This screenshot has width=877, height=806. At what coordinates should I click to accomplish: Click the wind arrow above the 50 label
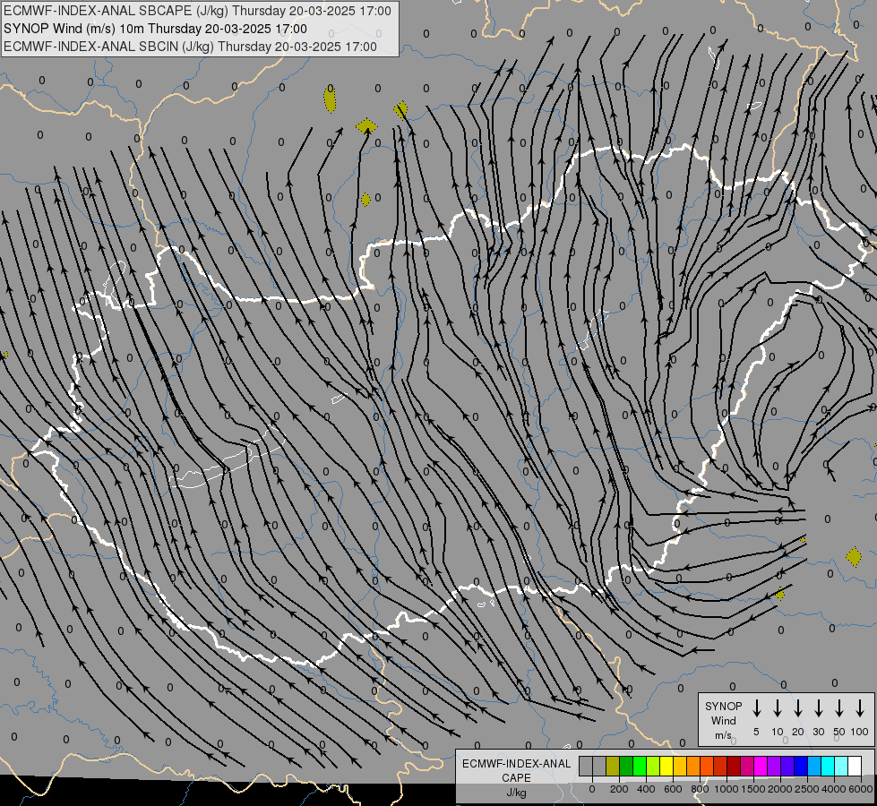click(x=839, y=708)
